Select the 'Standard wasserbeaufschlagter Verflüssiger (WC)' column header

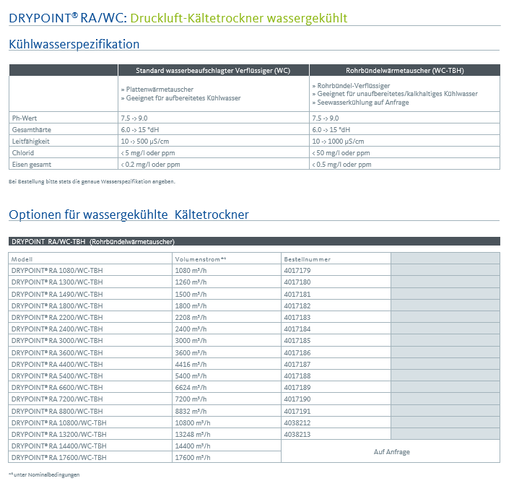click(x=213, y=70)
